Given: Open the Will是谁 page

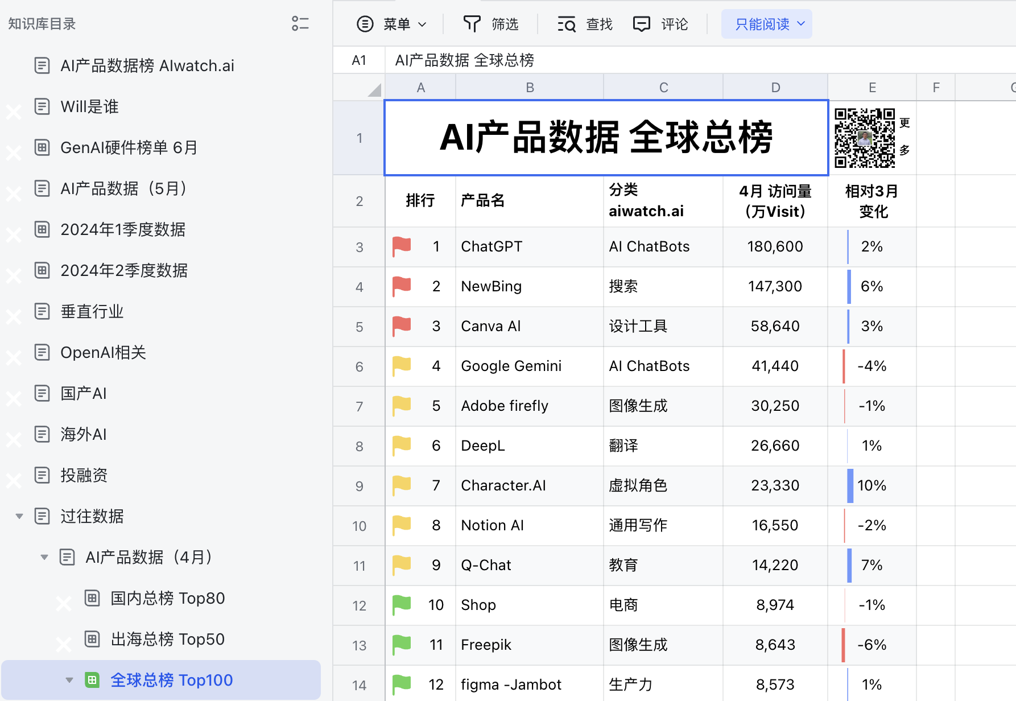Looking at the screenshot, I should coord(89,106).
